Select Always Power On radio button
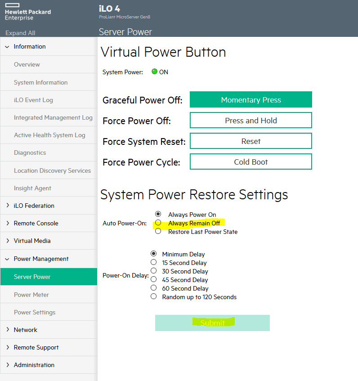The height and width of the screenshot is (381, 358). click(158, 214)
